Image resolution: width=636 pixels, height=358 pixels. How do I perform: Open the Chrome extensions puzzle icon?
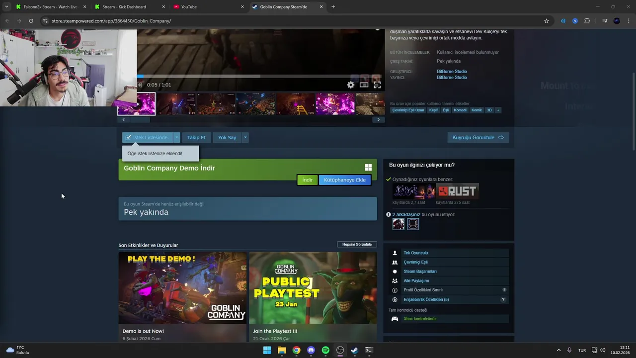tap(587, 21)
